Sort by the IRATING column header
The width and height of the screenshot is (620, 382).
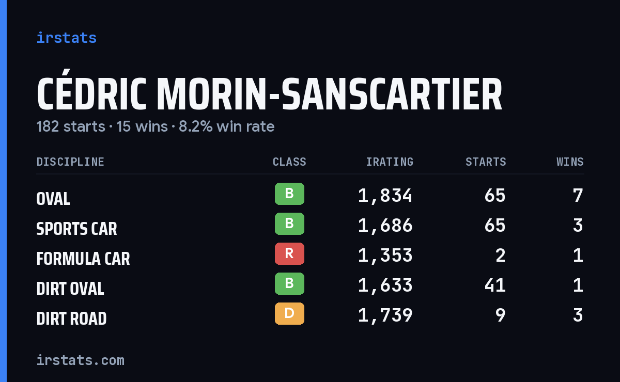(x=390, y=162)
